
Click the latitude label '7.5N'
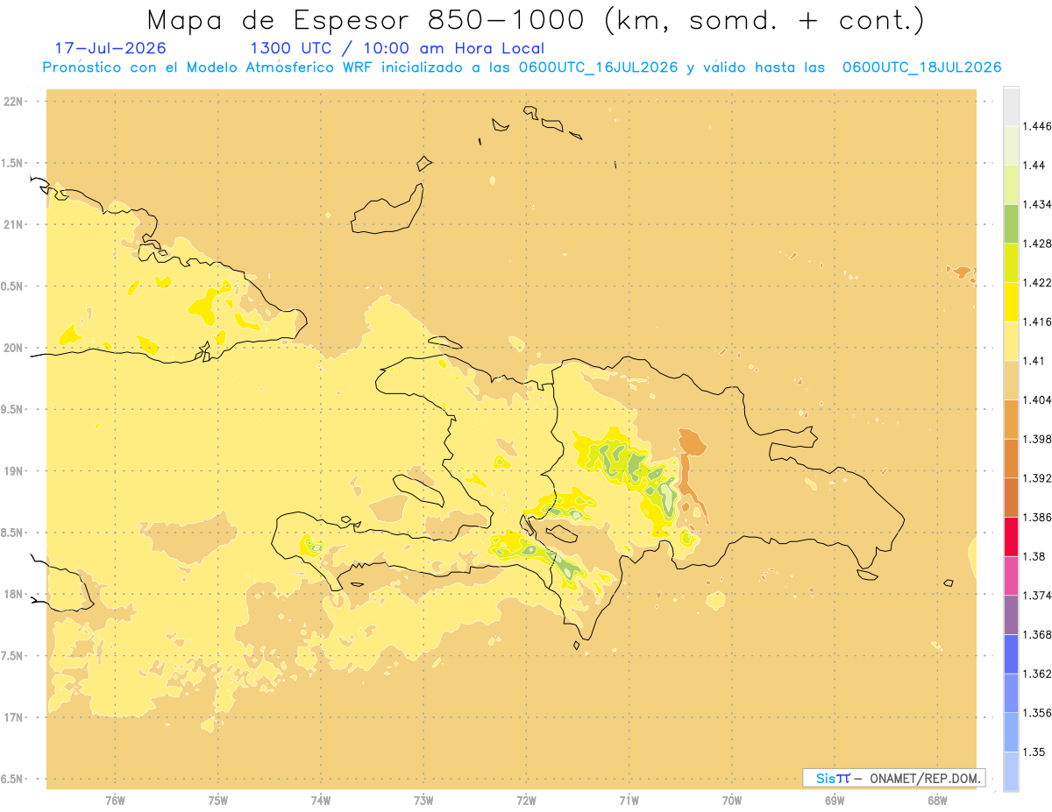click(x=13, y=655)
